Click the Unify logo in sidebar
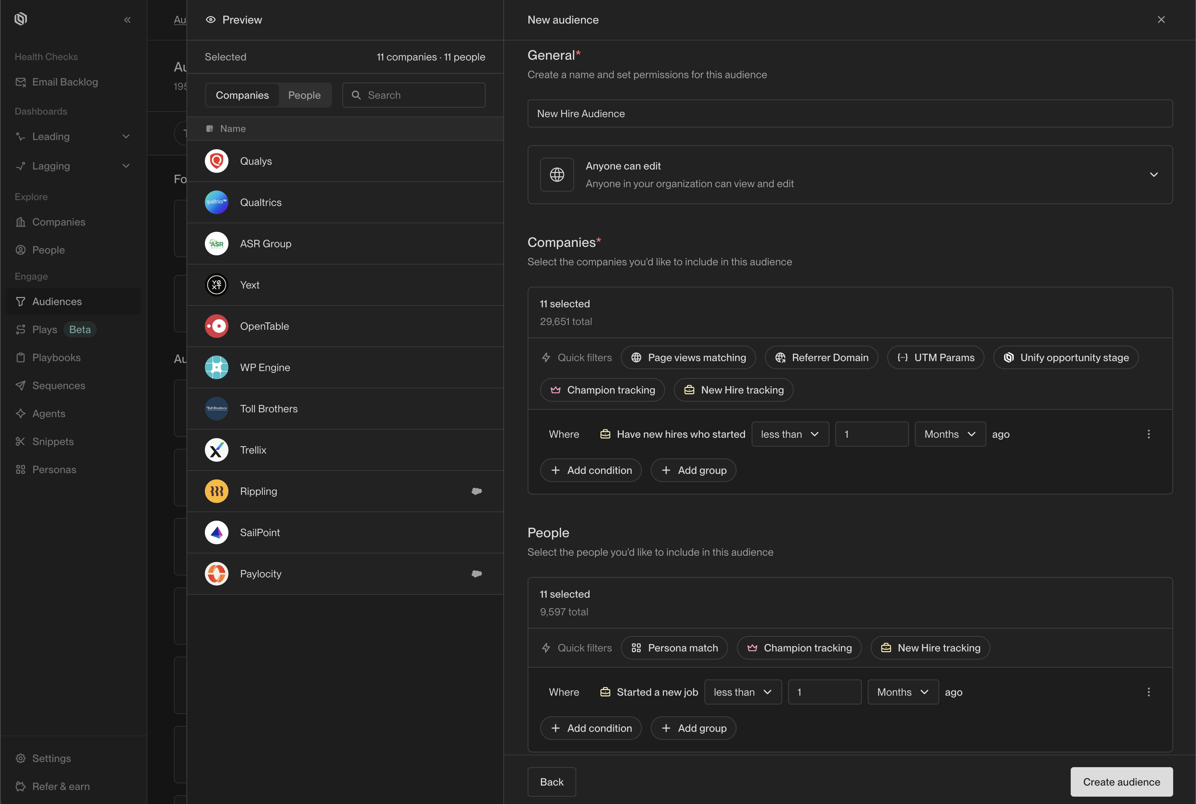1196x804 pixels. pos(21,19)
